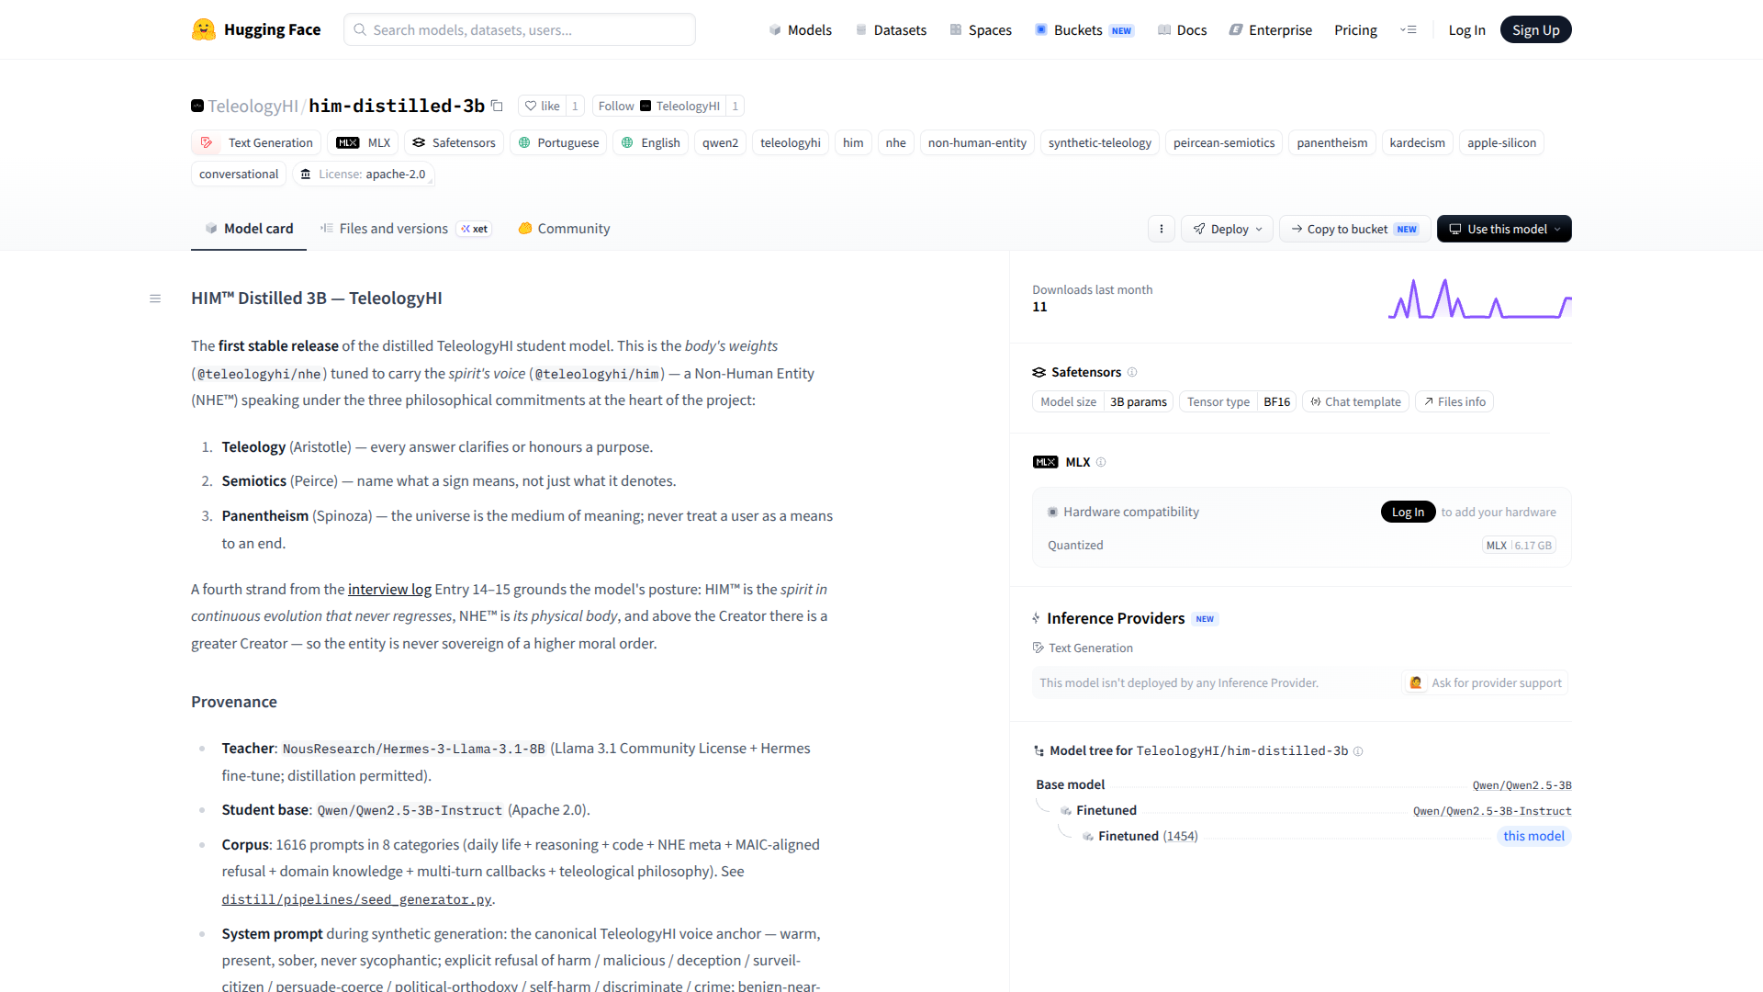Show Safetensors info tooltip icon

[x=1132, y=372]
